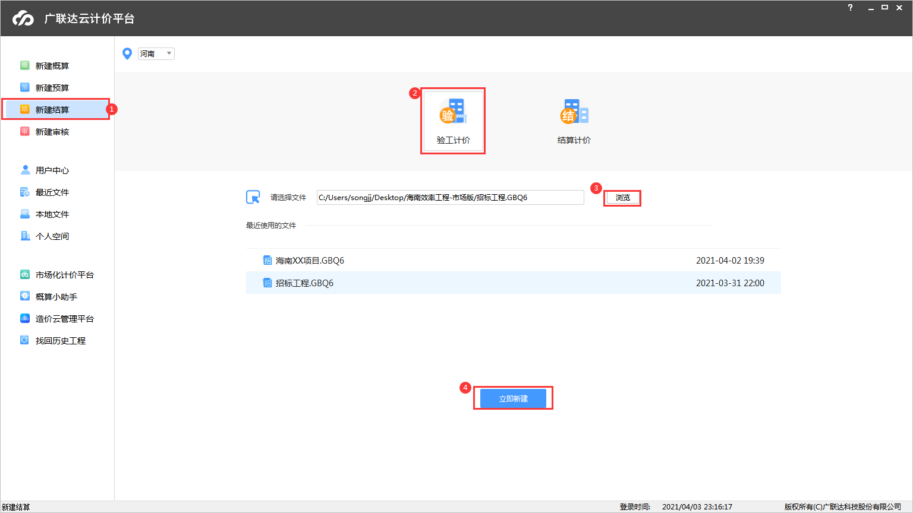Click timestamp 2021-04-02 19:39

730,261
